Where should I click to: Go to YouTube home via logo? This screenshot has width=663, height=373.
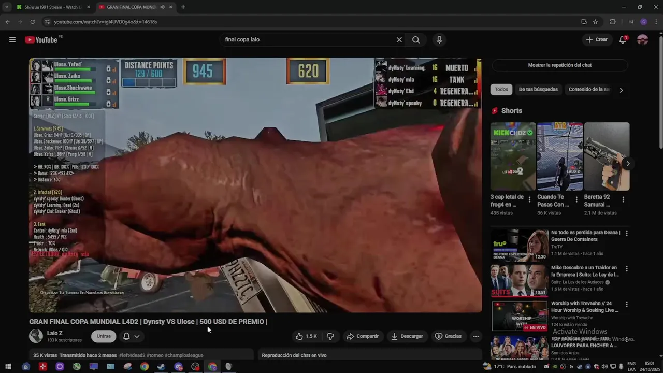[x=41, y=40]
